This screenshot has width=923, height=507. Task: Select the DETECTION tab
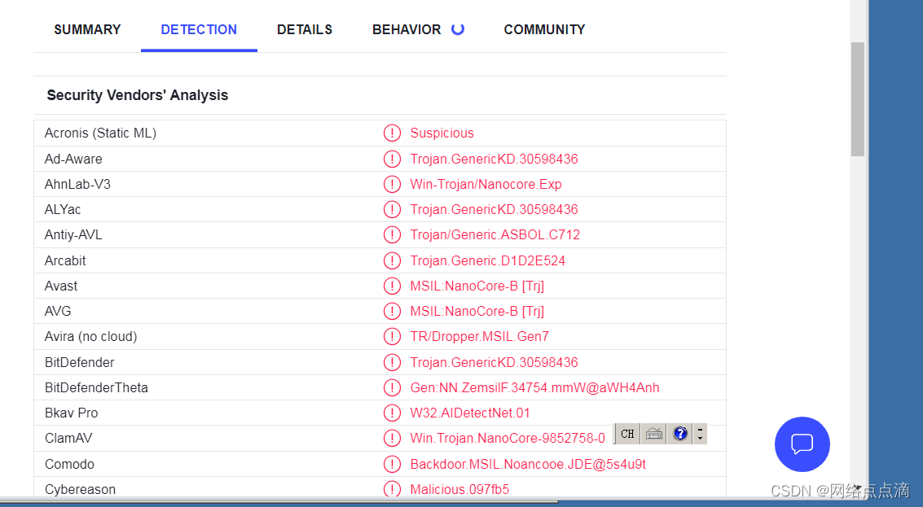point(199,29)
